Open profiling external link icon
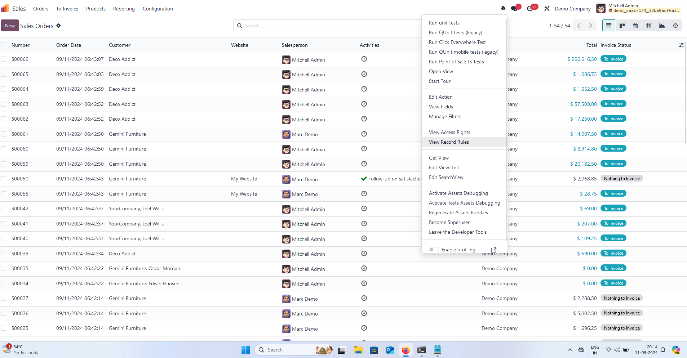Viewport: 687px width, 358px height. coord(494,250)
